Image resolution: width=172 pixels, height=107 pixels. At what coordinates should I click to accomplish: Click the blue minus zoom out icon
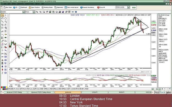(73, 12)
